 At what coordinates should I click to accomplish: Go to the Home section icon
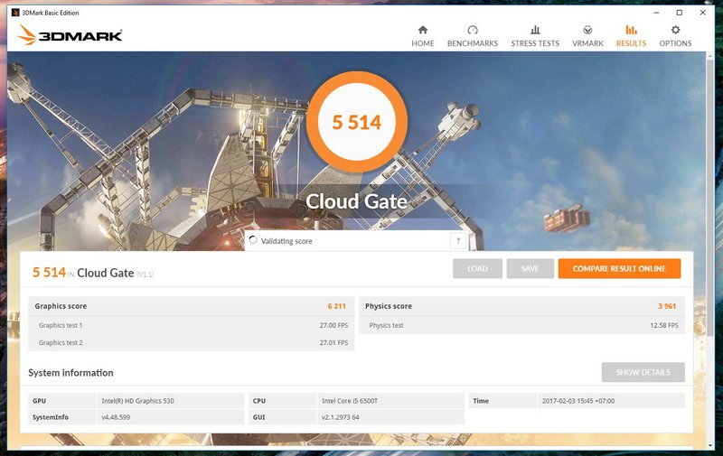coord(422,31)
